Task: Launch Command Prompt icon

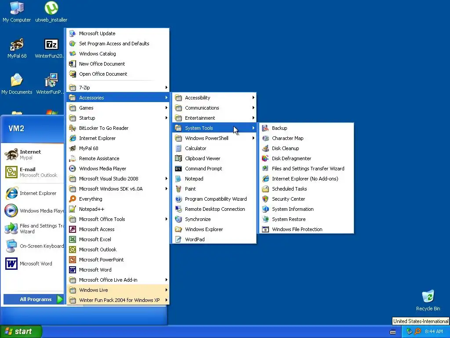Action: 178,169
